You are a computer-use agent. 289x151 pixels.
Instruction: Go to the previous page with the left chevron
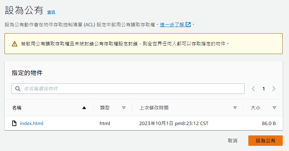(254, 89)
